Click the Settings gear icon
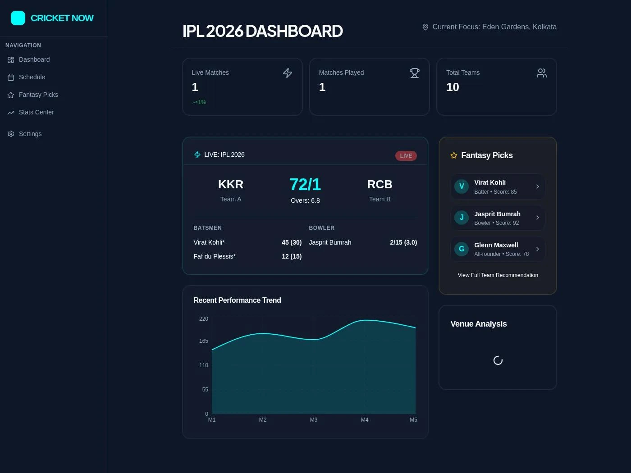This screenshot has height=473, width=631. click(x=11, y=134)
